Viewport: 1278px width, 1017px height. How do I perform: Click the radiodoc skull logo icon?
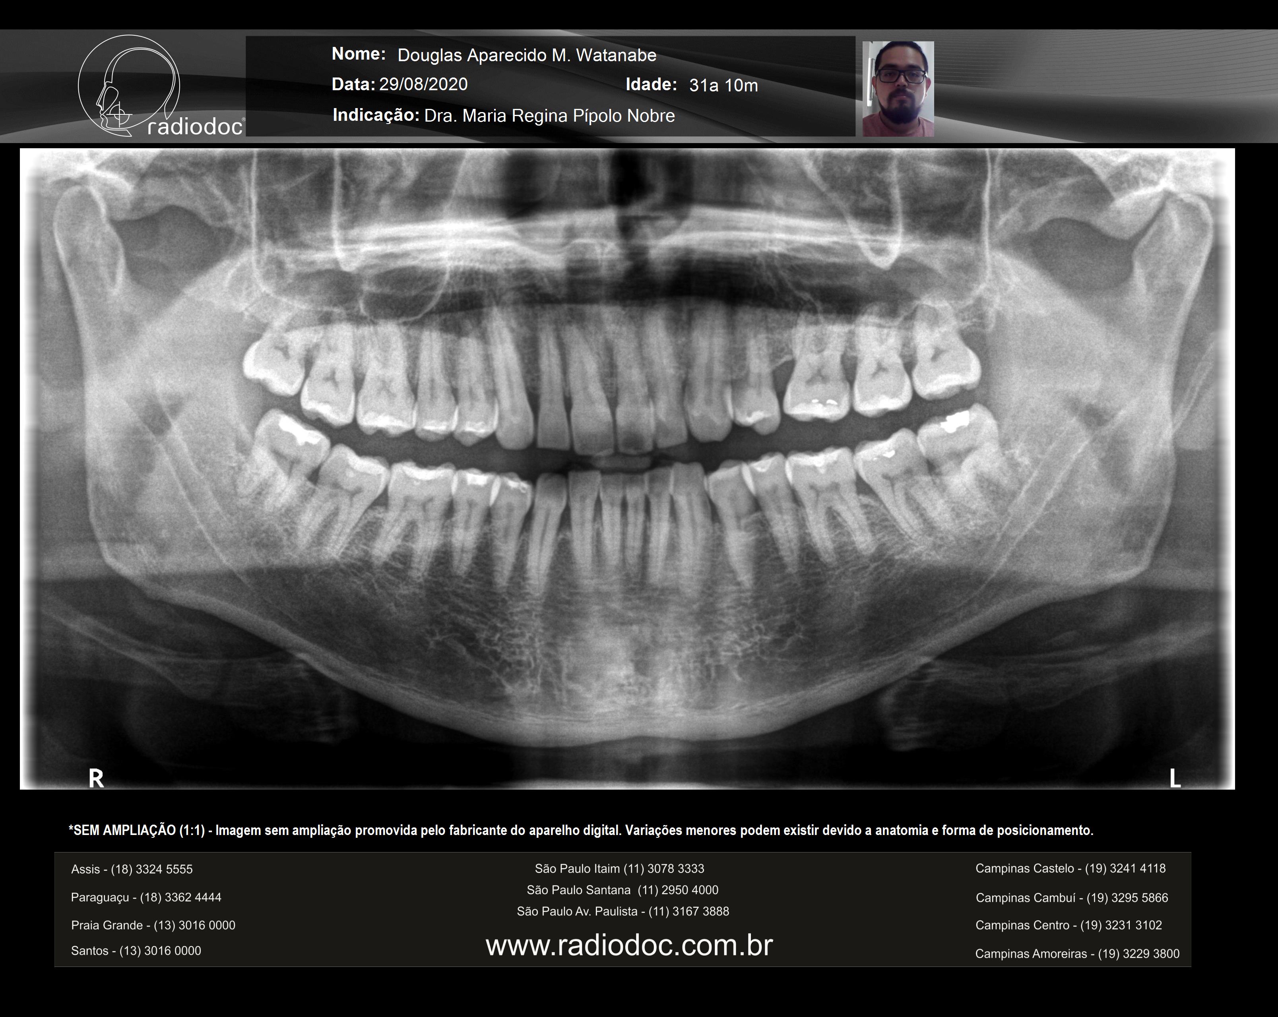point(129,86)
